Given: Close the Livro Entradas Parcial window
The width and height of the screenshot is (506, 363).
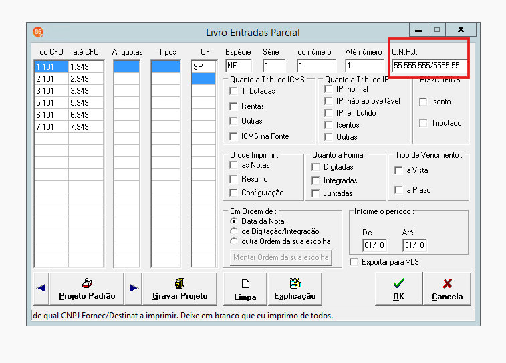Looking at the screenshot, I should 461,29.
